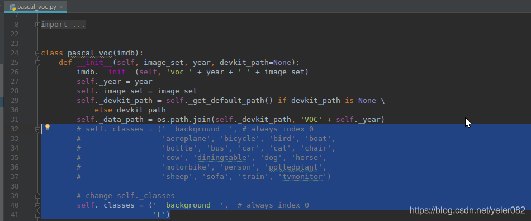Click the 'tvmonitor' word
This screenshot has height=221, width=531.
(x=302, y=177)
